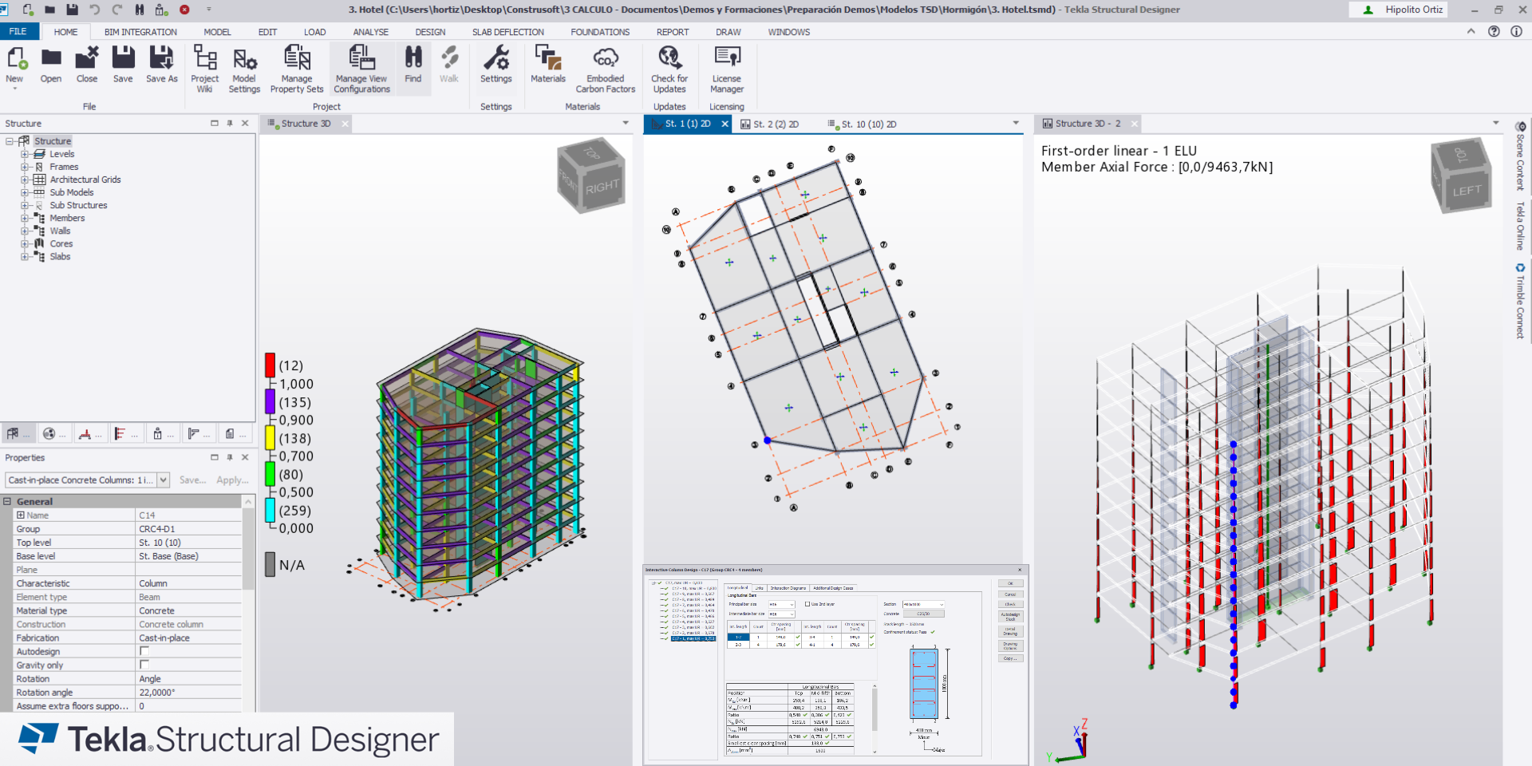This screenshot has width=1532, height=766.
Task: Open the License Manager
Action: [x=727, y=69]
